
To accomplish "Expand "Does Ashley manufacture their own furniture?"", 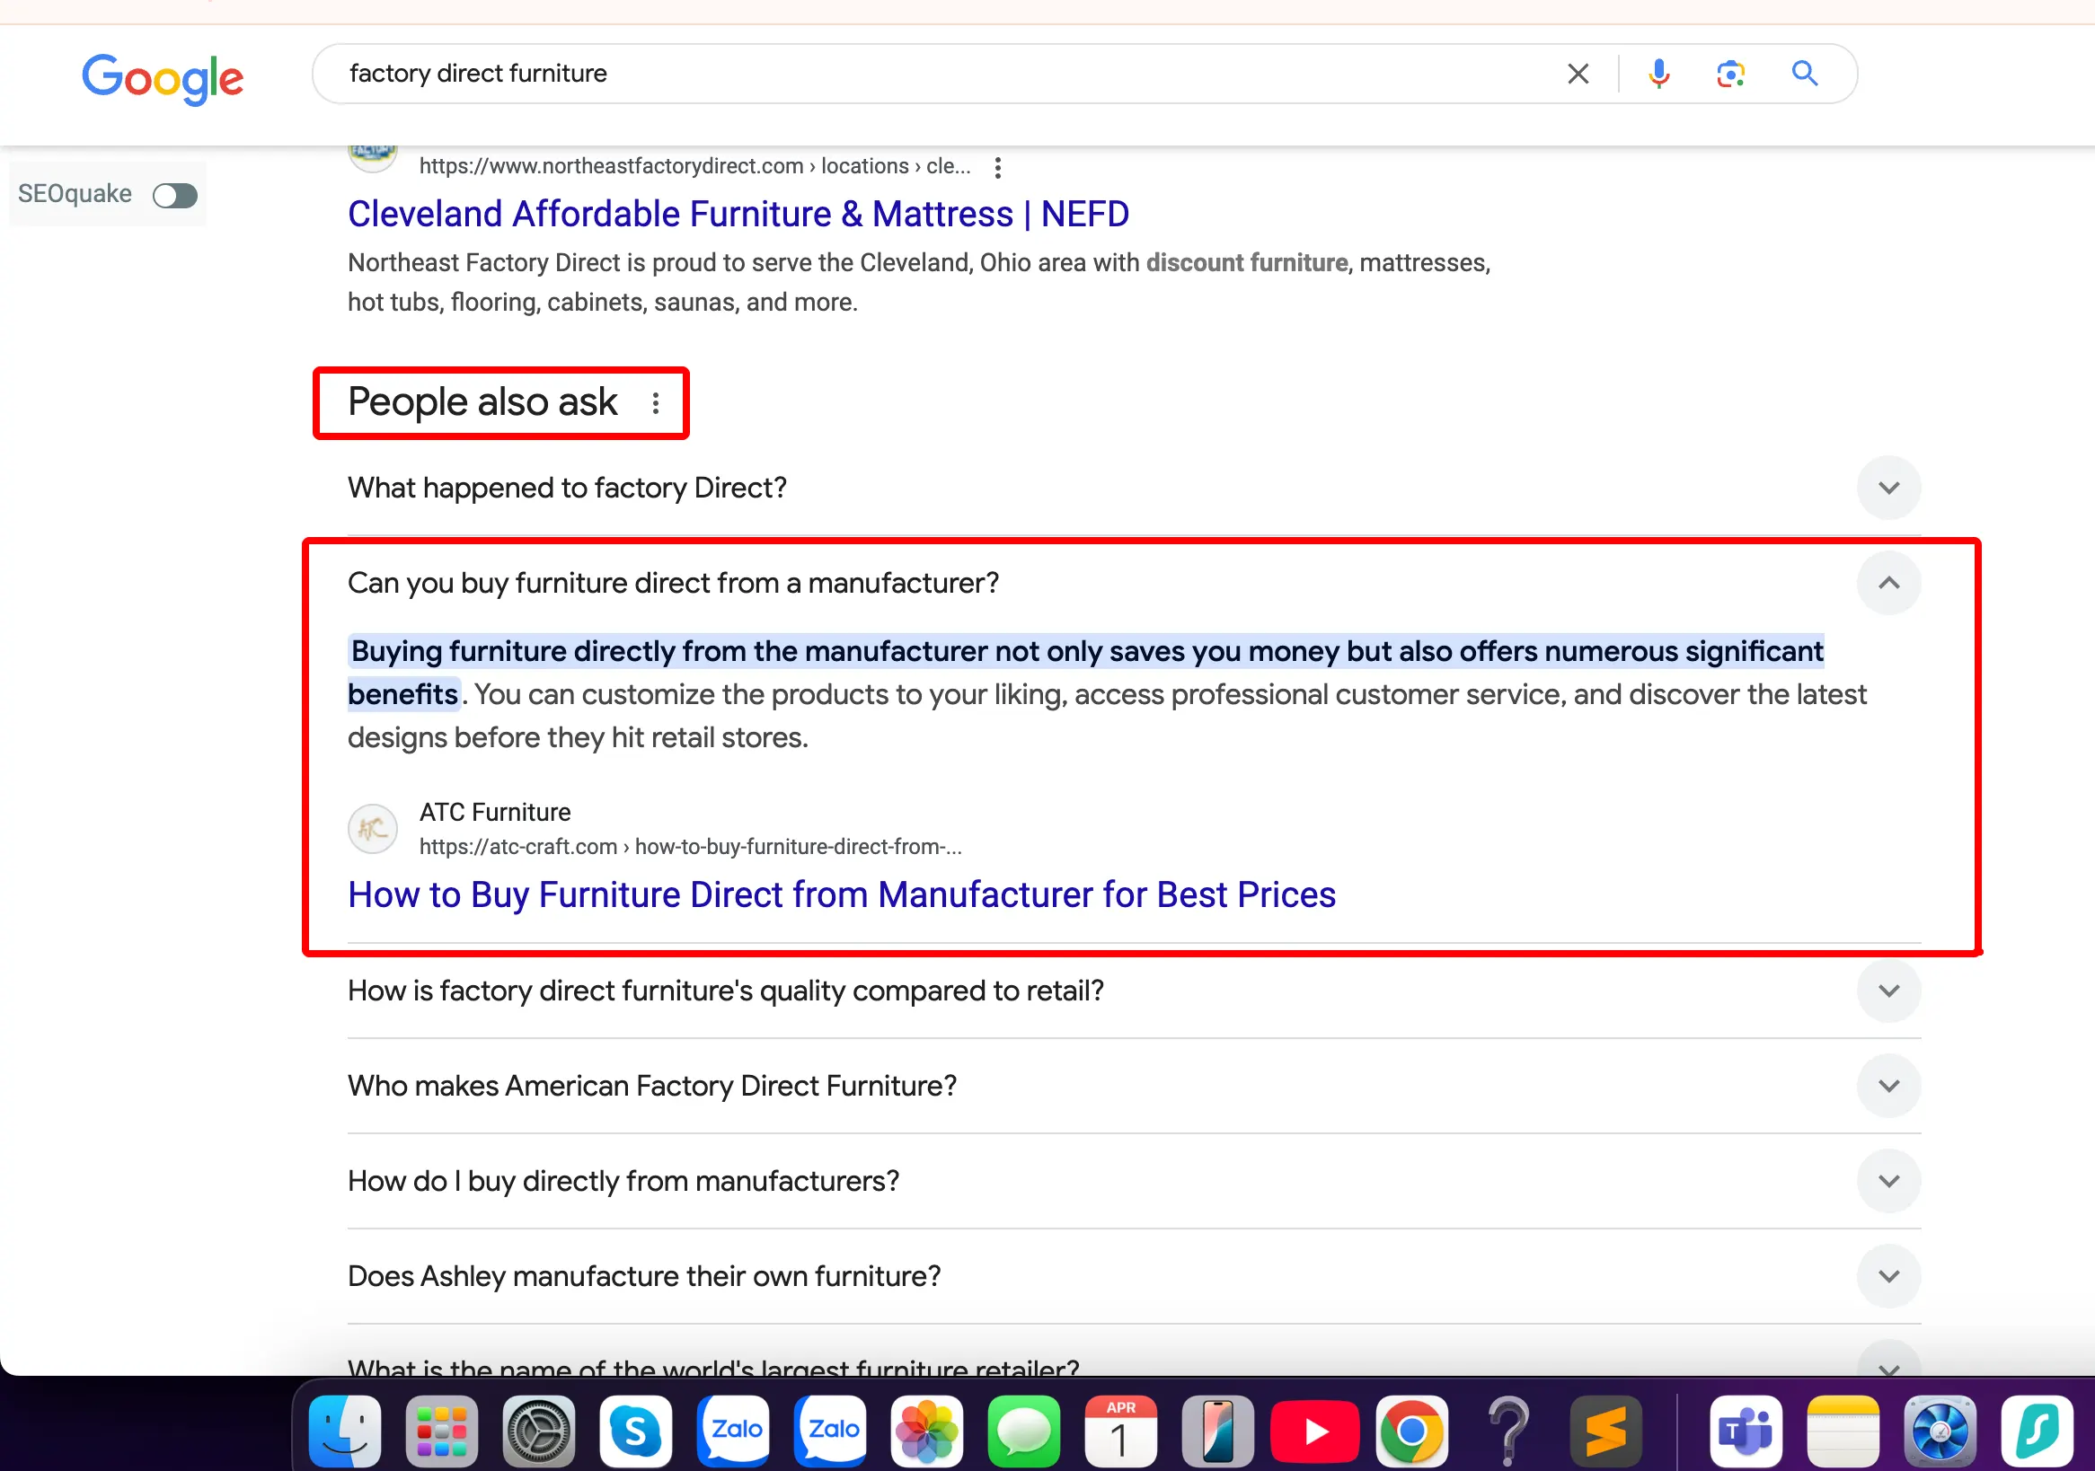I will (x=1888, y=1276).
